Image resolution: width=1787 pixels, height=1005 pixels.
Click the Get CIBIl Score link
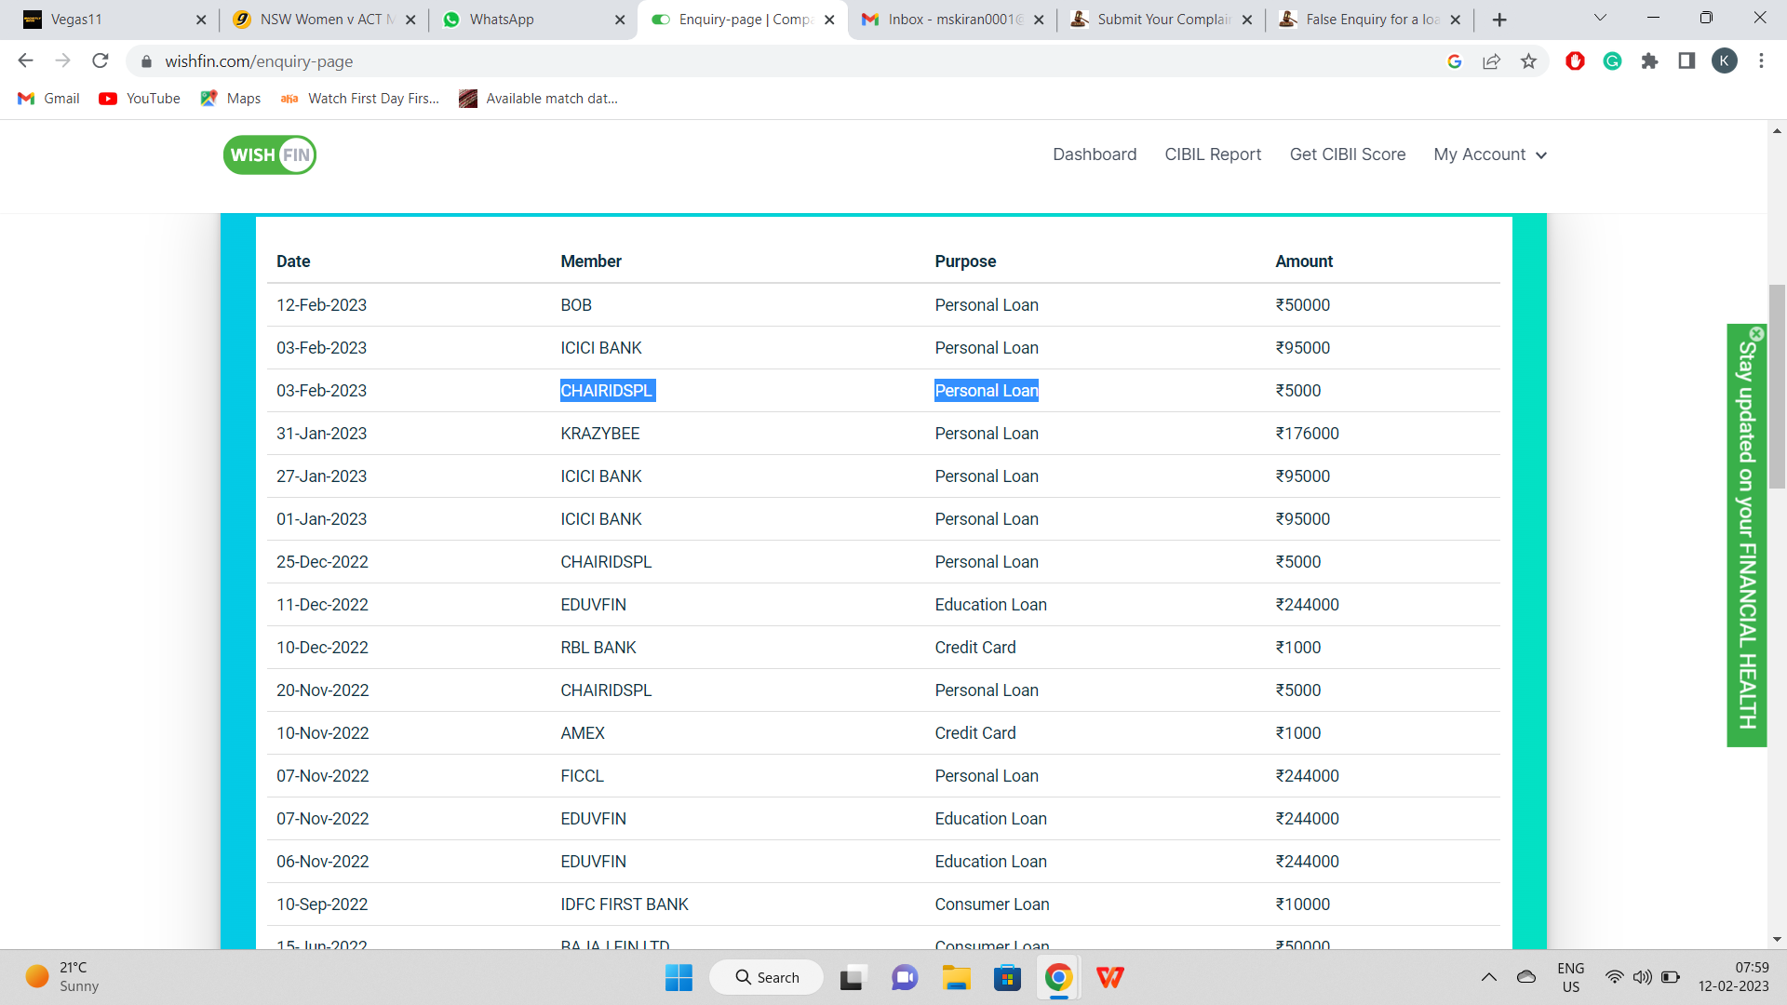point(1347,154)
